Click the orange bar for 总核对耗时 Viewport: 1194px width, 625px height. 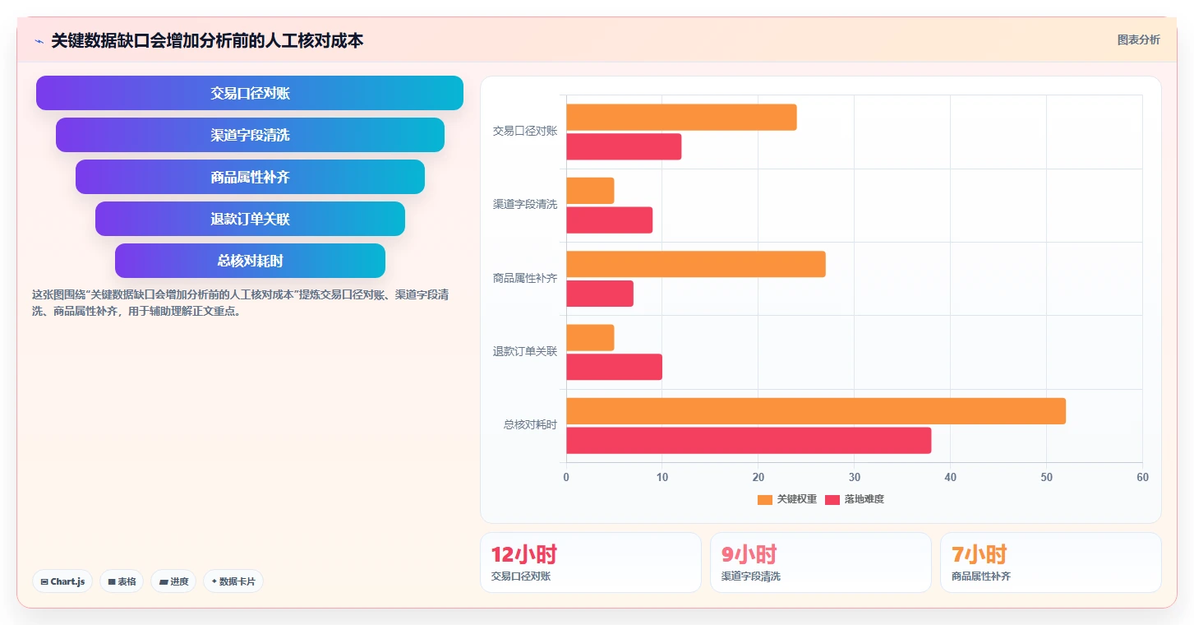click(816, 411)
